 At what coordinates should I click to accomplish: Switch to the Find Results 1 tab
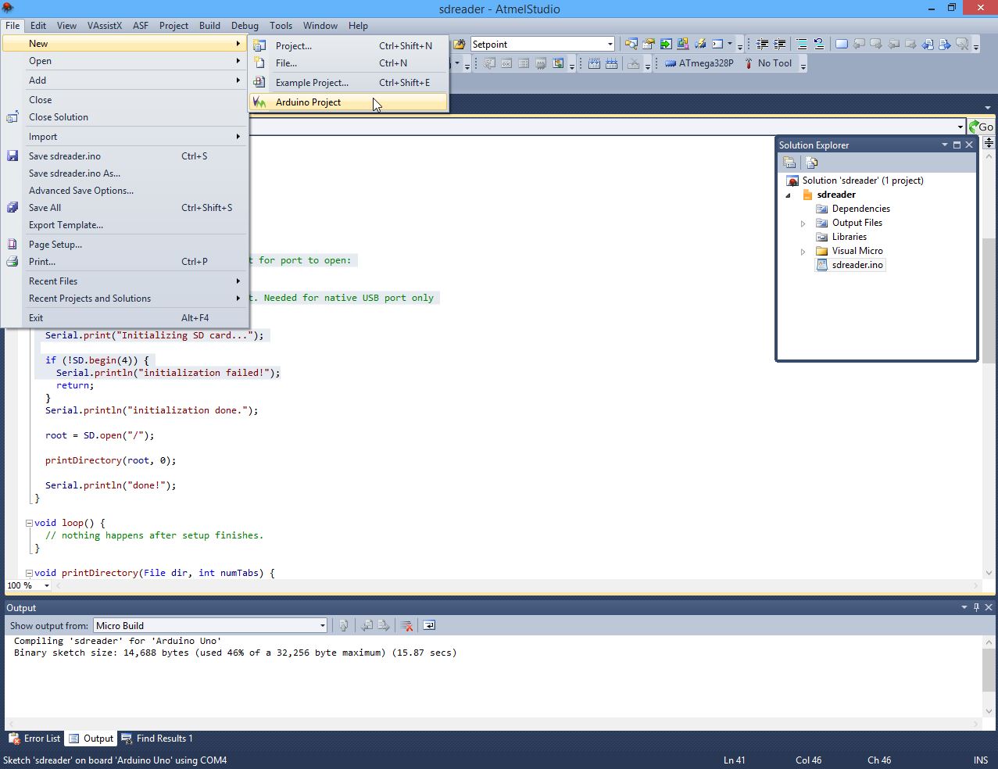157,739
